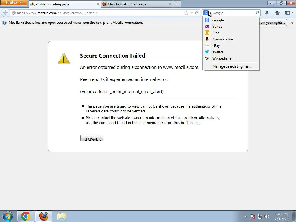Select Bing search engine

231,33
